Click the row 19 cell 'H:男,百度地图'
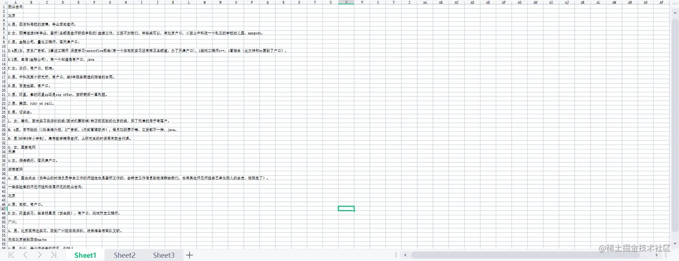The image size is (679, 261). (29, 86)
